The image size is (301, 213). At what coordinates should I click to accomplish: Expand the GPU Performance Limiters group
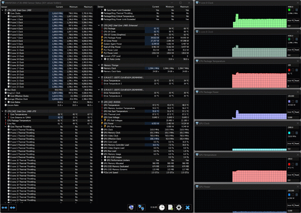pos(102,160)
